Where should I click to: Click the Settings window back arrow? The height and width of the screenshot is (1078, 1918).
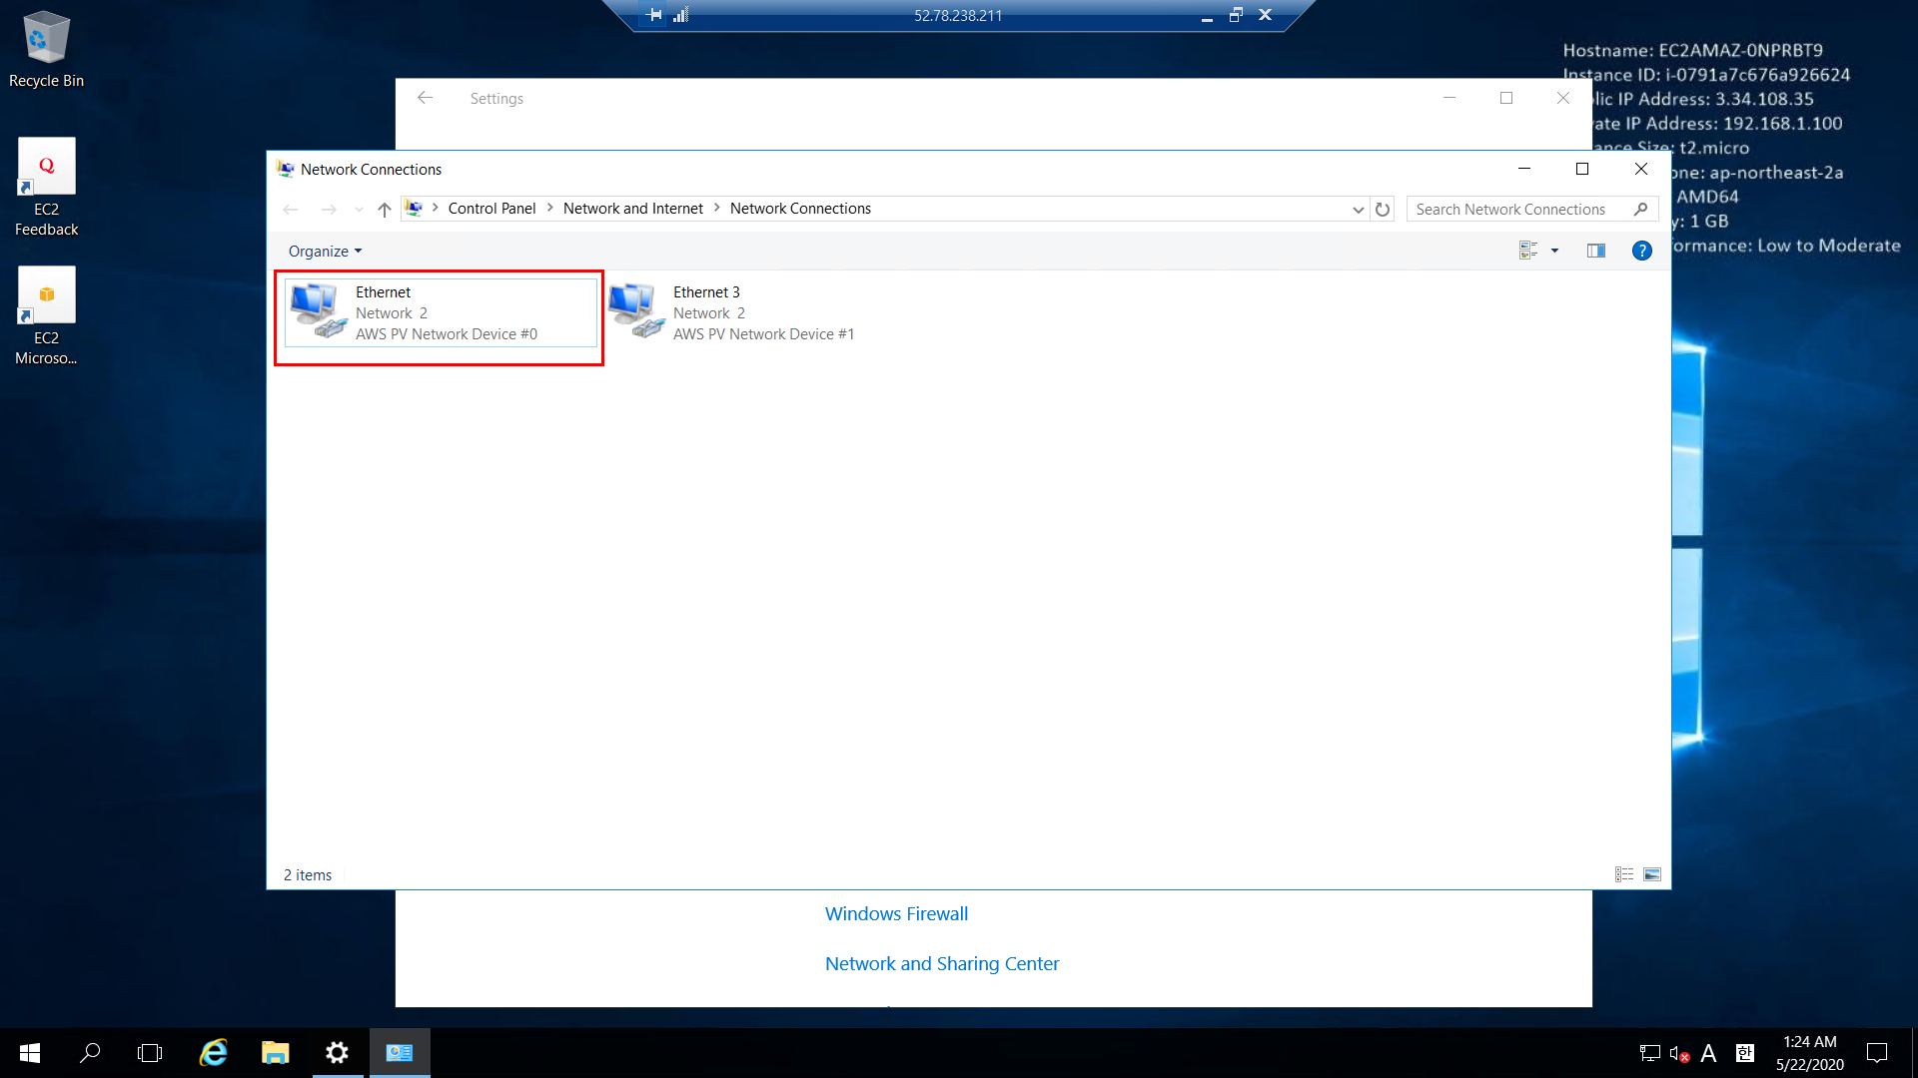(425, 98)
